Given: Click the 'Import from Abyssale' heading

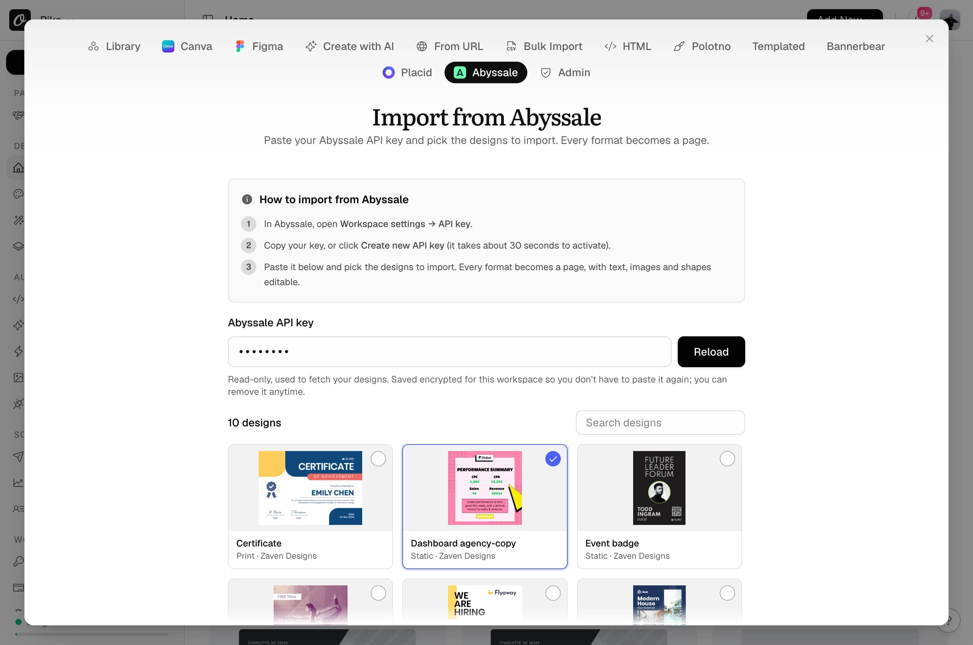Looking at the screenshot, I should pyautogui.click(x=486, y=117).
